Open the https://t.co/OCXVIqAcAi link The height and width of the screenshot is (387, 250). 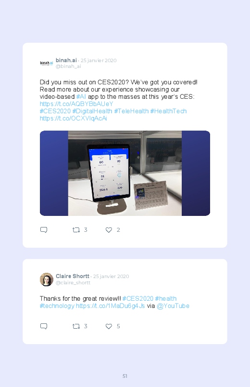74,119
